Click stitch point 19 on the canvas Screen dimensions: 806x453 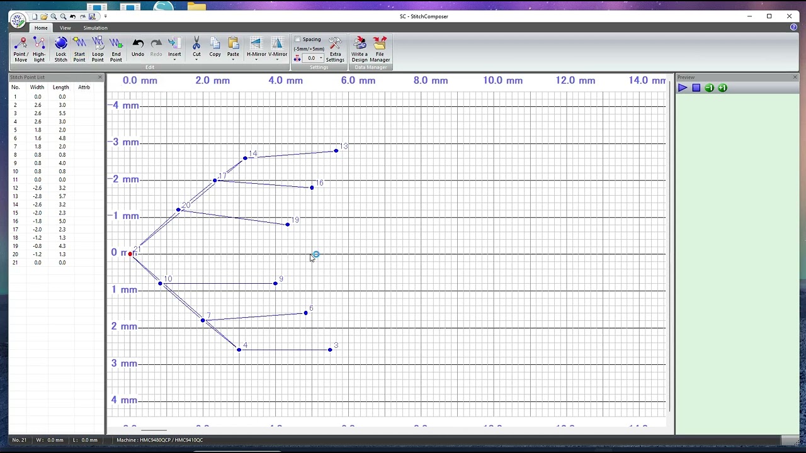click(288, 225)
